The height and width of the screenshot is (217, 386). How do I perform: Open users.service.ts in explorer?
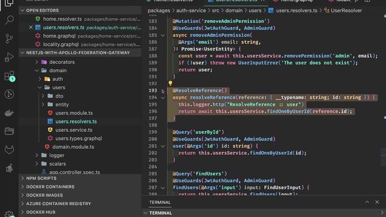point(74,130)
